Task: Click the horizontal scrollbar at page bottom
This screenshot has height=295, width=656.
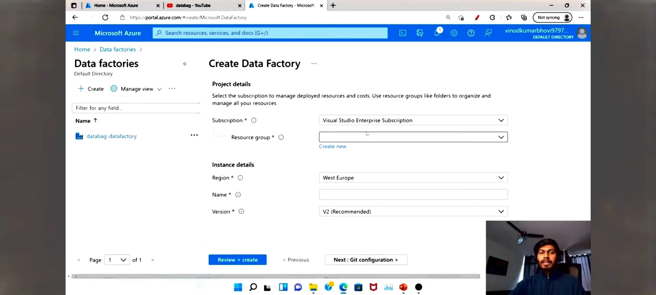Action: click(275, 276)
